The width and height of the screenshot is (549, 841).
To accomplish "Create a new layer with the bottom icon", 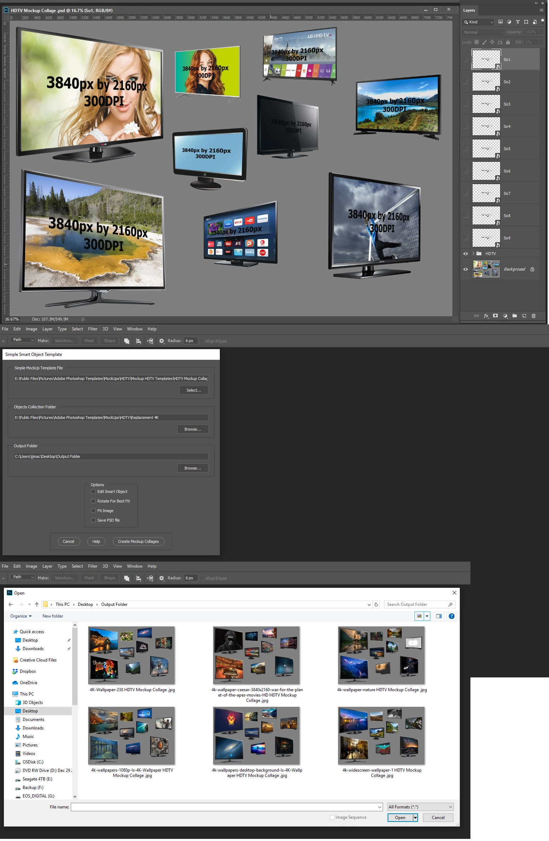I will pos(524,316).
